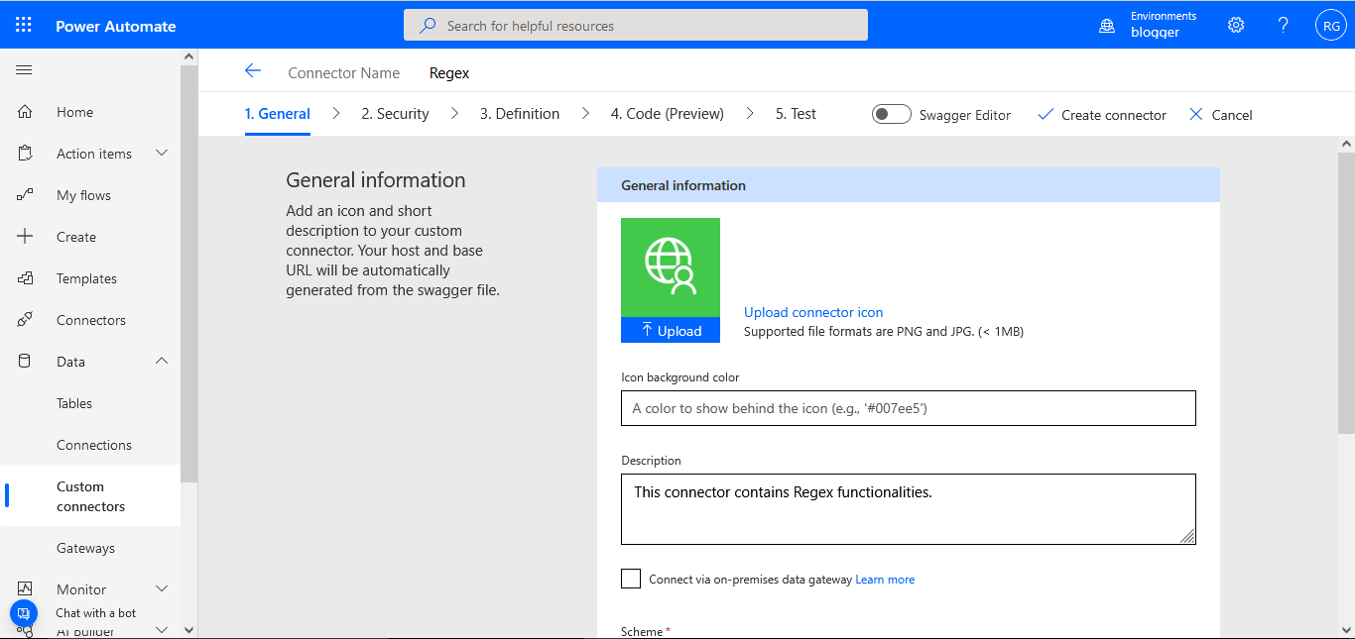
Task: Collapse navigation with the hamburger icon
Action: coord(24,70)
